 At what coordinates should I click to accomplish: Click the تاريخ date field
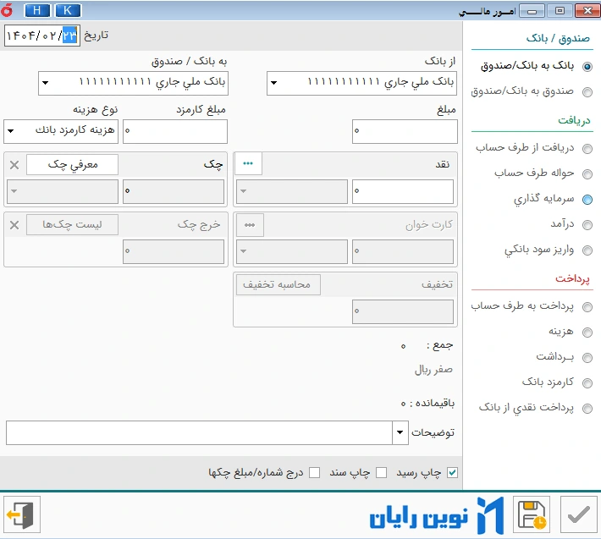[x=42, y=36]
